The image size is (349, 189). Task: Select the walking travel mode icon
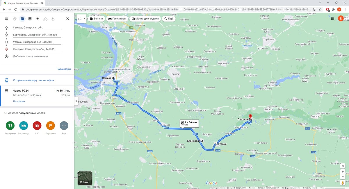(38, 19)
